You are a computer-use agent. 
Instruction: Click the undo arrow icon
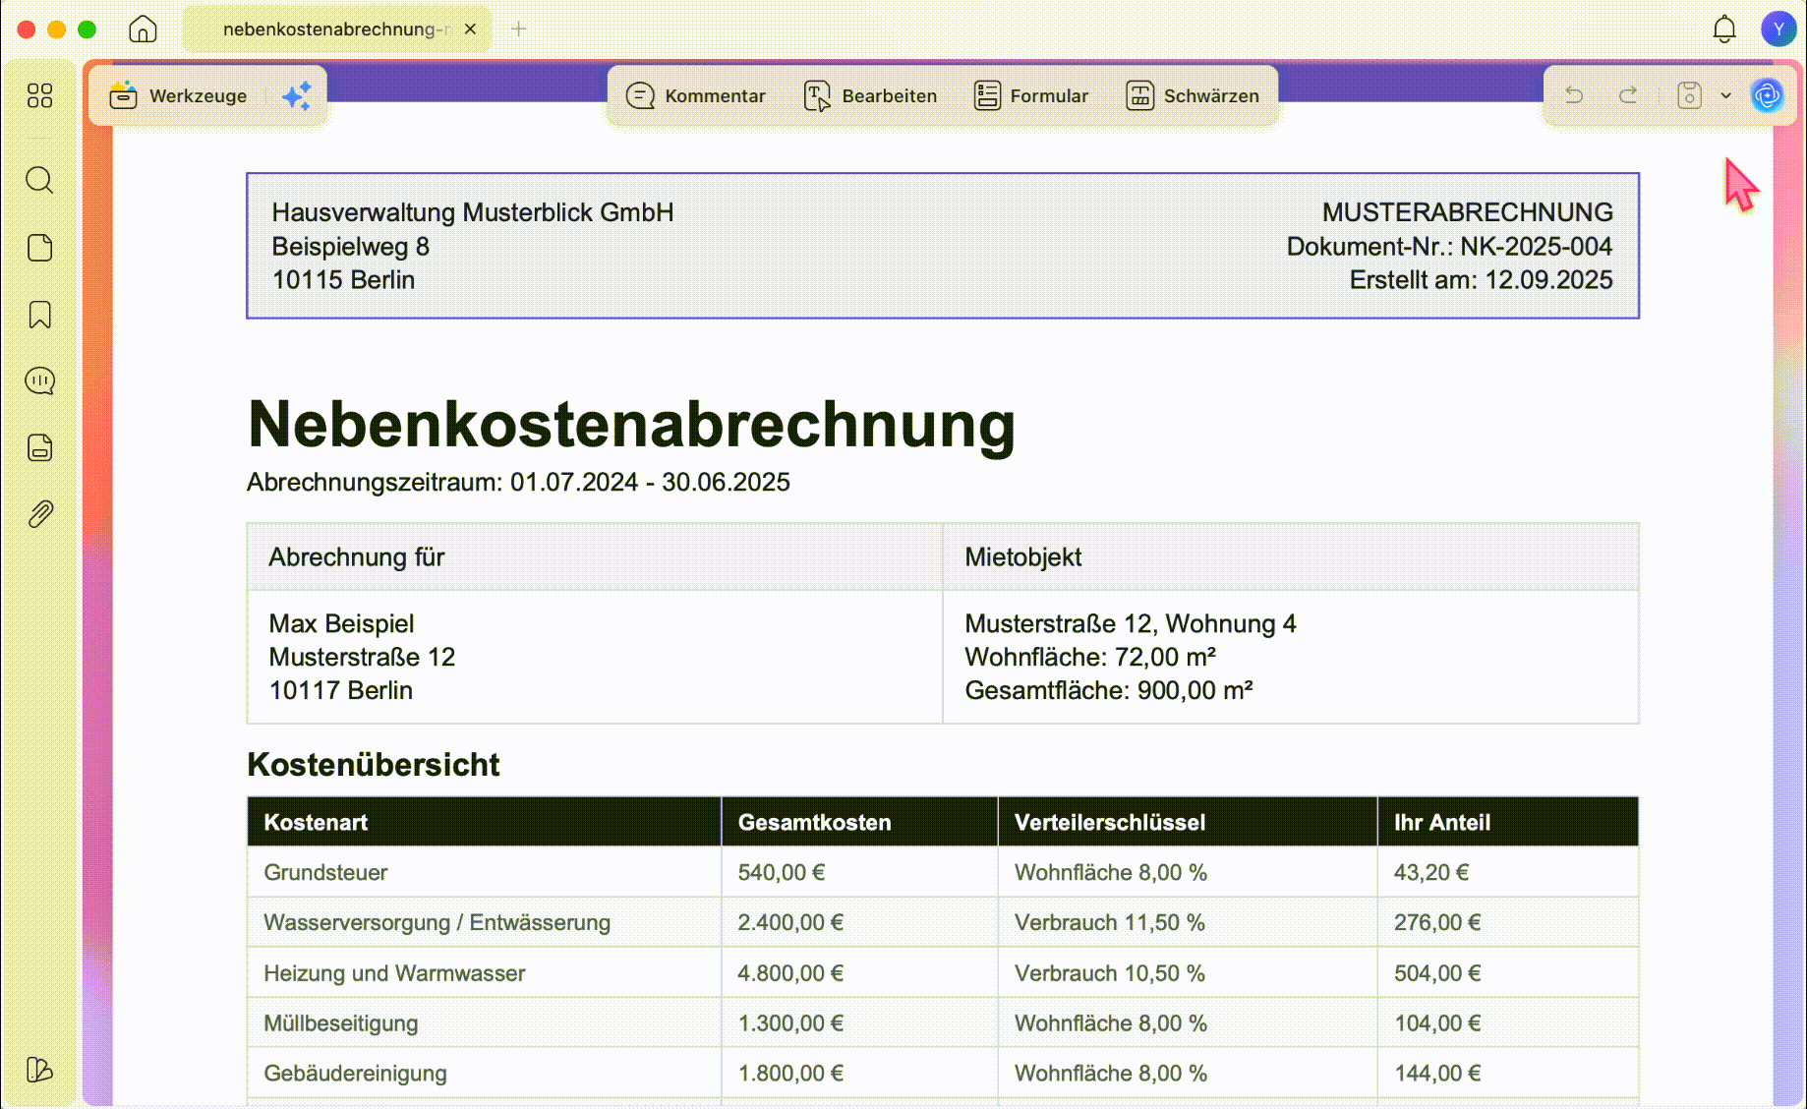click(1574, 95)
